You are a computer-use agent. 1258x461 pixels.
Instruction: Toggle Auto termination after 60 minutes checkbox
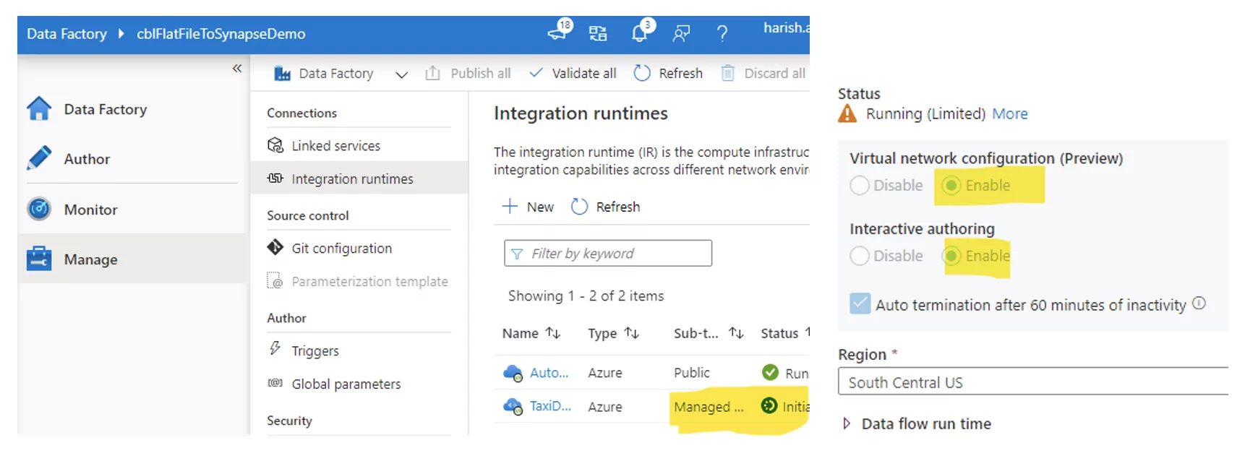coord(860,303)
